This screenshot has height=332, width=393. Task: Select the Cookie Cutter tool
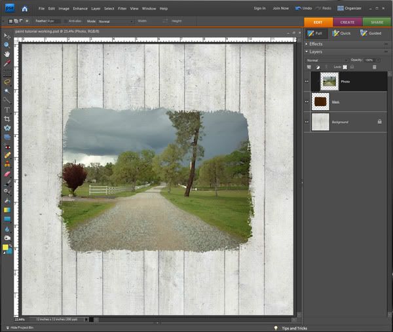point(7,128)
